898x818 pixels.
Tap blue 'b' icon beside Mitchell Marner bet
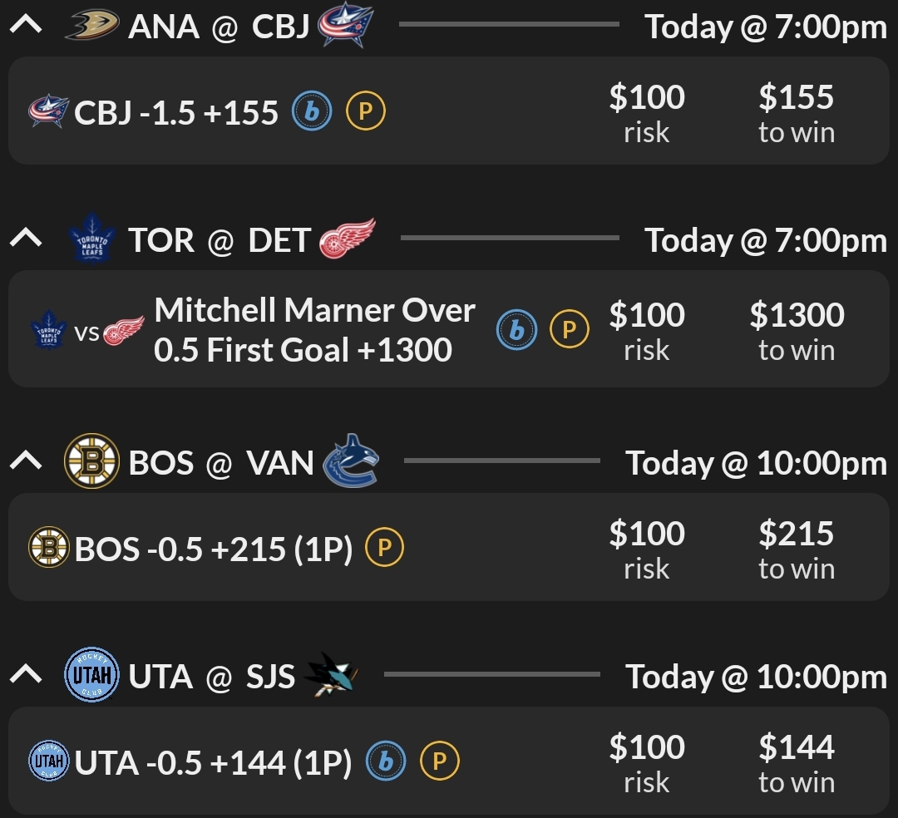click(516, 330)
